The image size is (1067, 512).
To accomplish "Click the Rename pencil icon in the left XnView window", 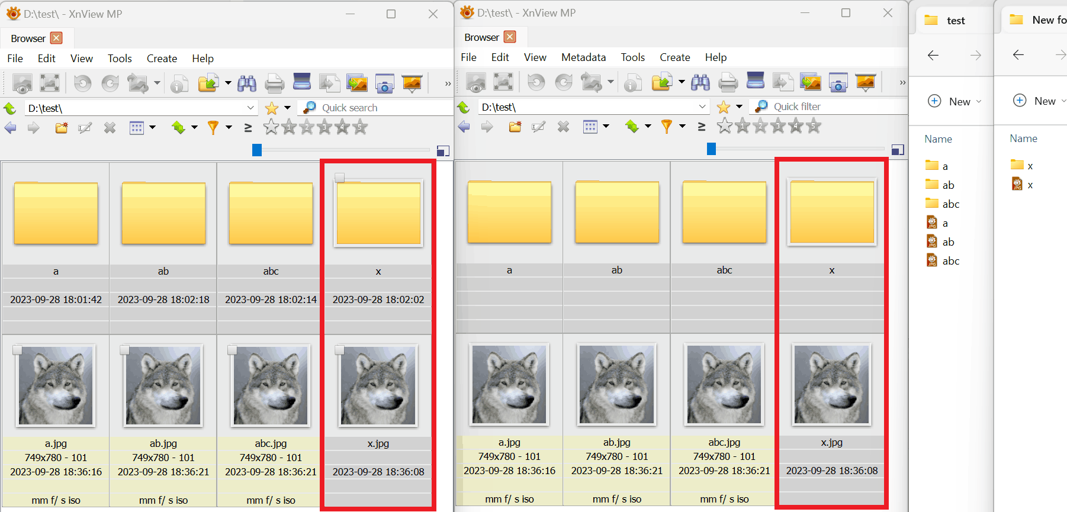I will [x=85, y=128].
